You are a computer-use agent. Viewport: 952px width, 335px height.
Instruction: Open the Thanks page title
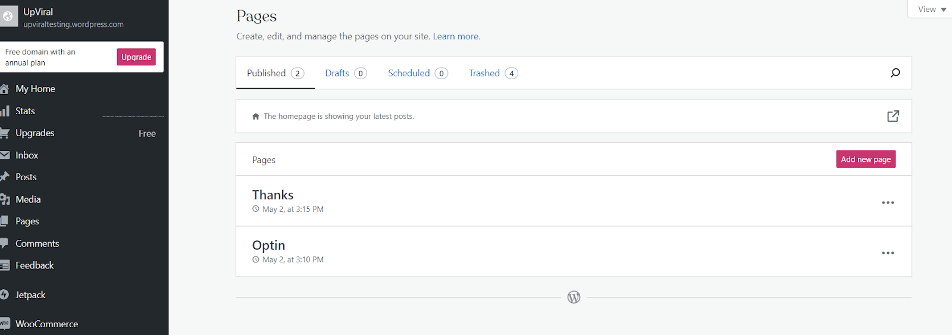273,195
